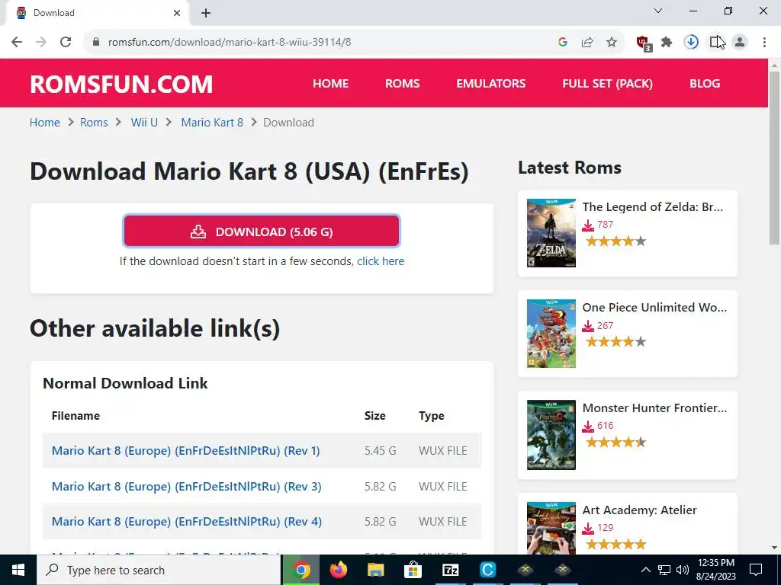This screenshot has width=781, height=585.
Task: Open the uBlock Origin extension icon
Action: tap(644, 43)
